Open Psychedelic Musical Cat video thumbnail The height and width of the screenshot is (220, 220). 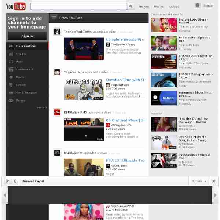164,160
